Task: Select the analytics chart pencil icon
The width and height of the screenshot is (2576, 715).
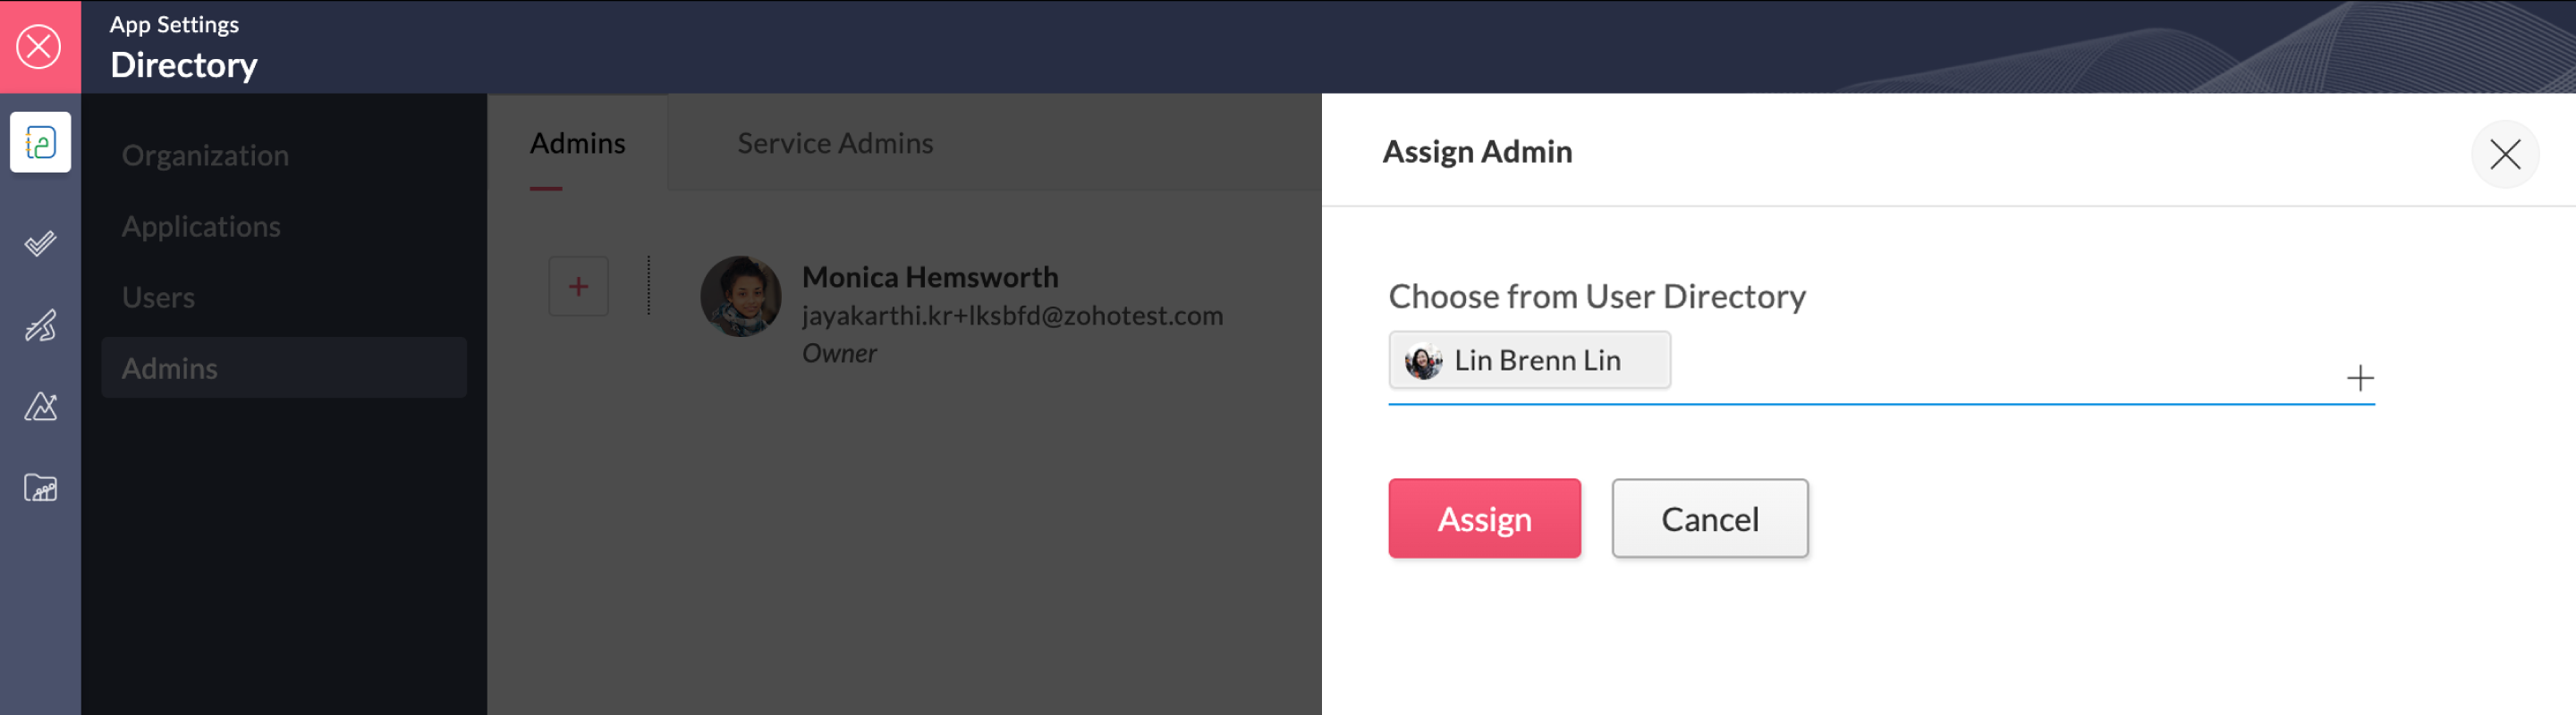Action: 40,407
